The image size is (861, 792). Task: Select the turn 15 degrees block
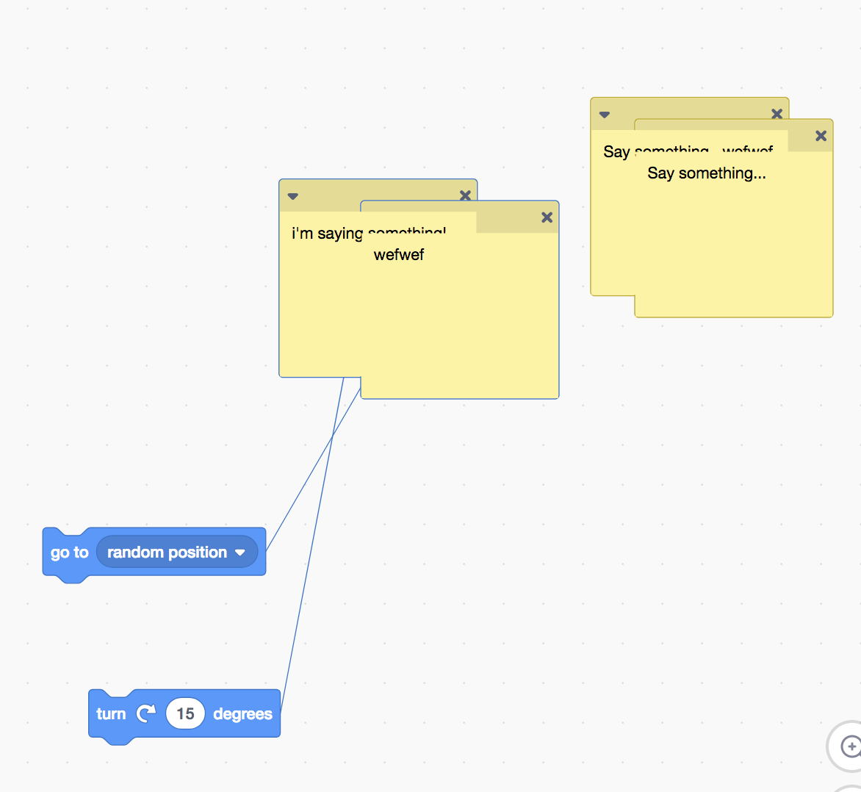[110, 713]
